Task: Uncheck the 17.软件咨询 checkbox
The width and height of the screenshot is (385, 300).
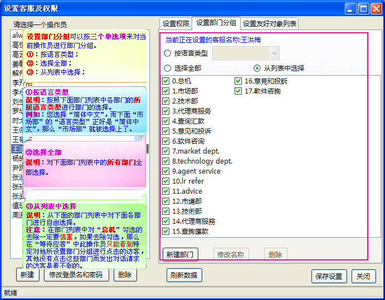Action: pyautogui.click(x=238, y=91)
